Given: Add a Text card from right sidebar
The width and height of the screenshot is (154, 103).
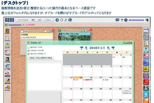Looking at the screenshot, I should point(146,30).
